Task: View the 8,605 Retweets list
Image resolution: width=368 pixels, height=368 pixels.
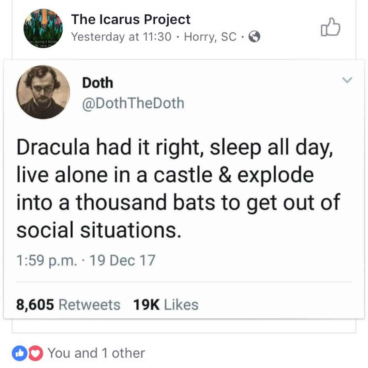Action: [x=68, y=304]
